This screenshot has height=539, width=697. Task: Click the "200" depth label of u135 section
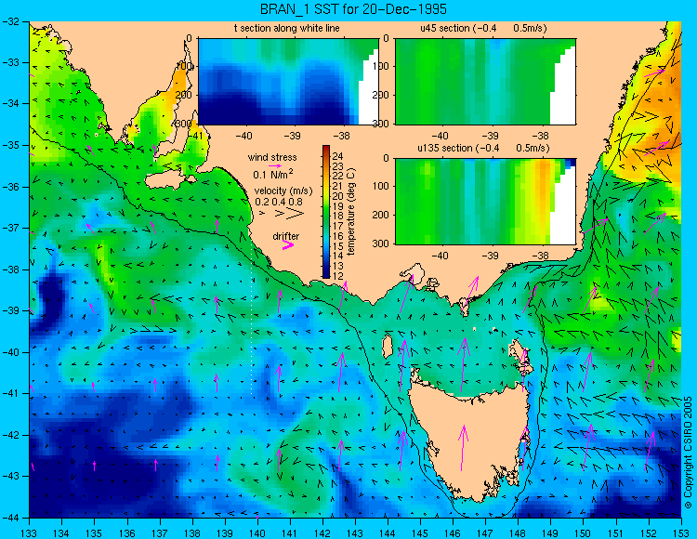pyautogui.click(x=381, y=215)
